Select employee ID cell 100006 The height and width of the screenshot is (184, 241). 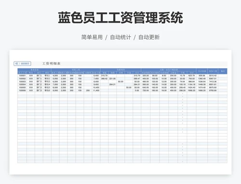pyautogui.click(x=22, y=90)
